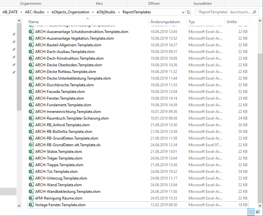This screenshot has height=216, width=263.
Task: Click Excel icon of ARCH-Inneneinrichtung file
Action: pos(31,112)
